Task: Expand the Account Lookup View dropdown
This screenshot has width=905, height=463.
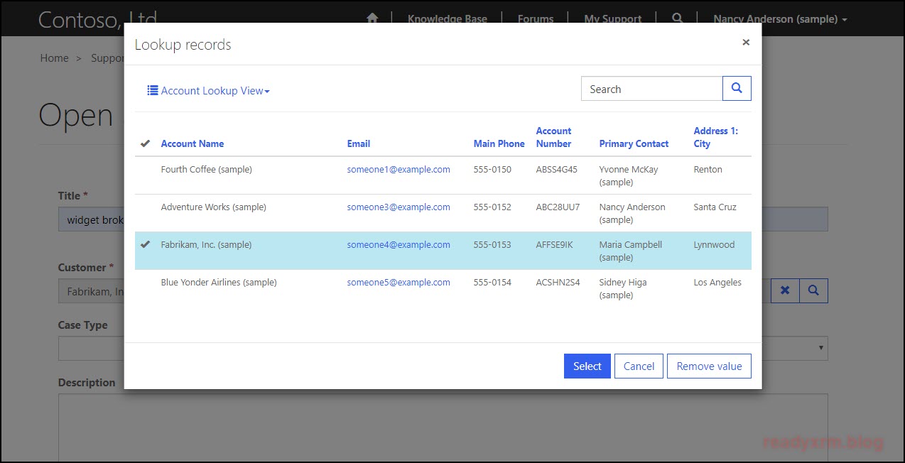Action: [209, 91]
